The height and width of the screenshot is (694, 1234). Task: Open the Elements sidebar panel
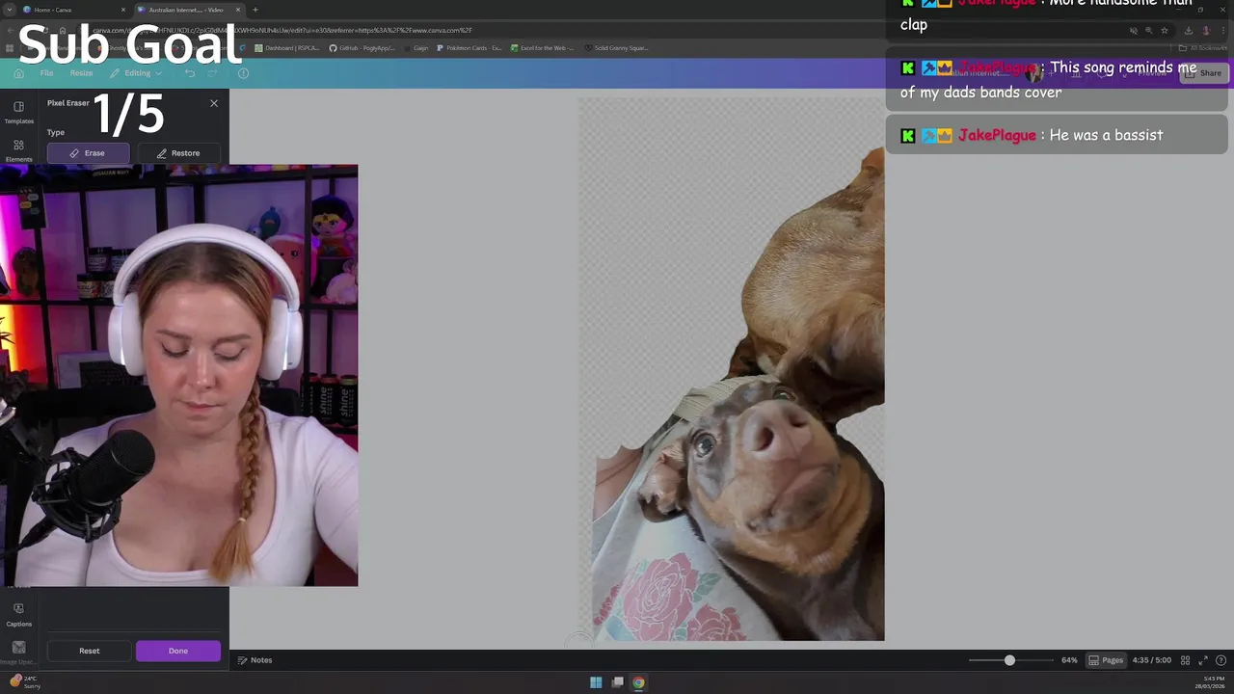click(x=18, y=150)
